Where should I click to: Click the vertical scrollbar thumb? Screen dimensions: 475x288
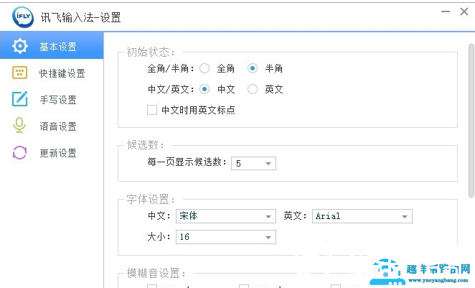(471, 121)
